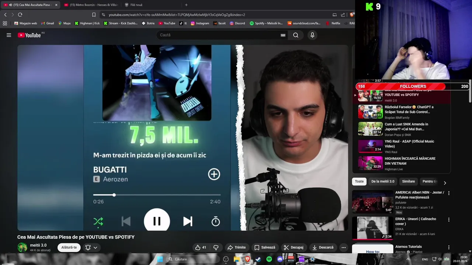Close the Cea Mai Ascultata Piesa tab
Image resolution: width=472 pixels, height=265 pixels.
(x=56, y=5)
